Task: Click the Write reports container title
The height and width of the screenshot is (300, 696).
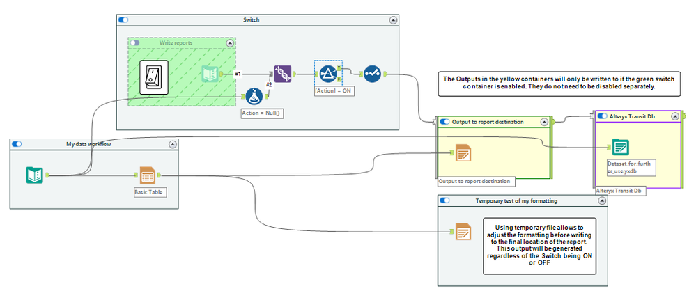Action: click(x=176, y=43)
